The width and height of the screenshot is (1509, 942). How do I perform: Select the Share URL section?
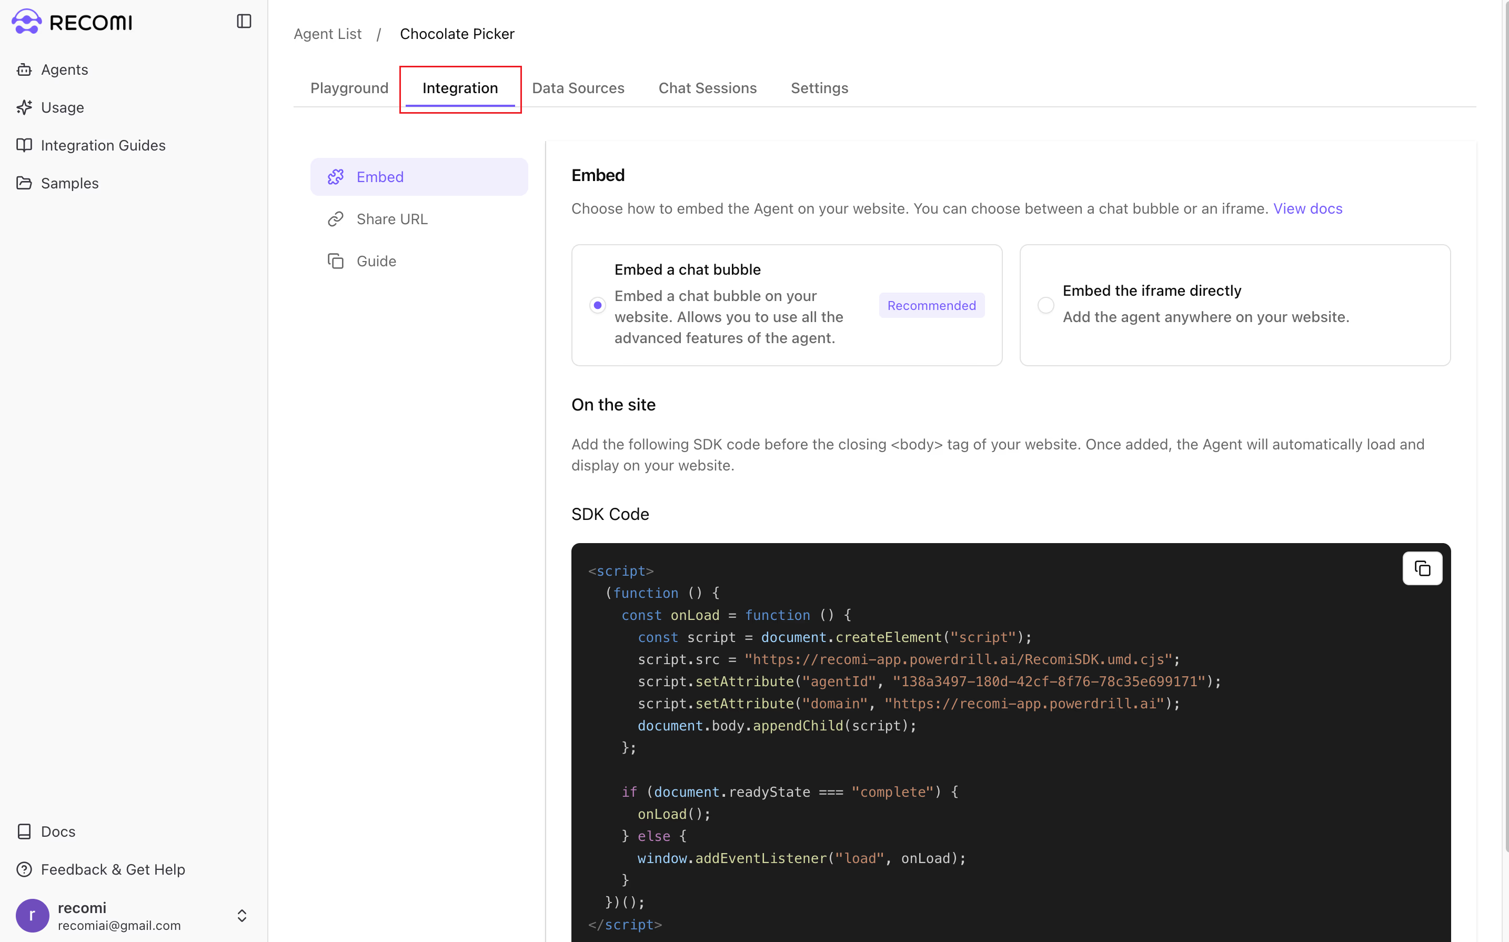419,219
